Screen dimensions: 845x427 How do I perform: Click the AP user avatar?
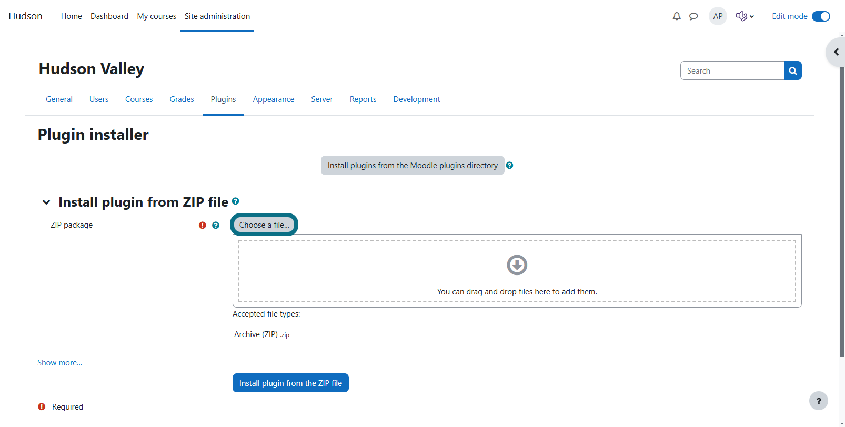pos(718,16)
